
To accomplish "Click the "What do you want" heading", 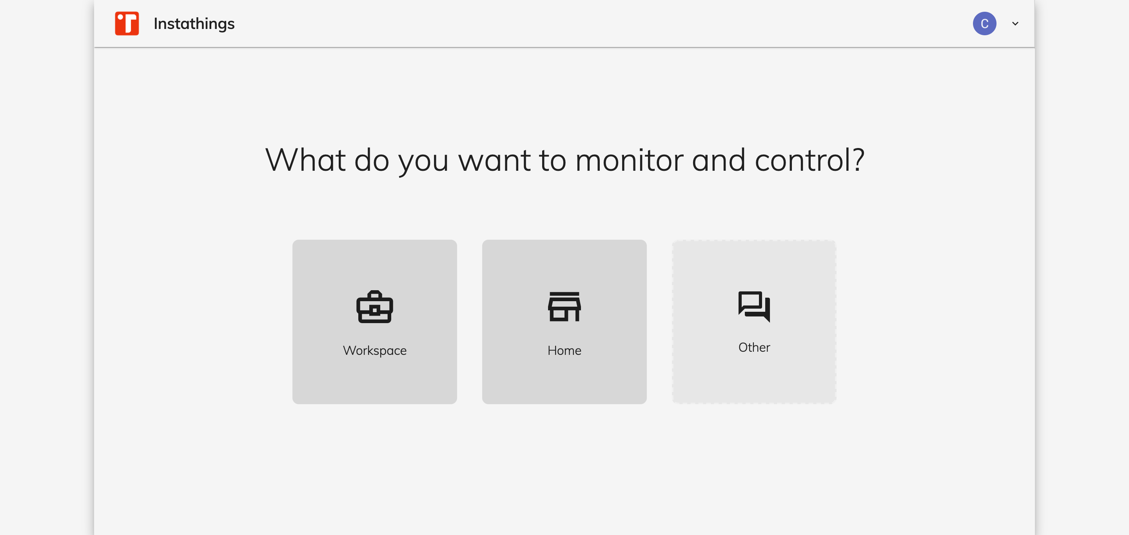I will [x=564, y=160].
